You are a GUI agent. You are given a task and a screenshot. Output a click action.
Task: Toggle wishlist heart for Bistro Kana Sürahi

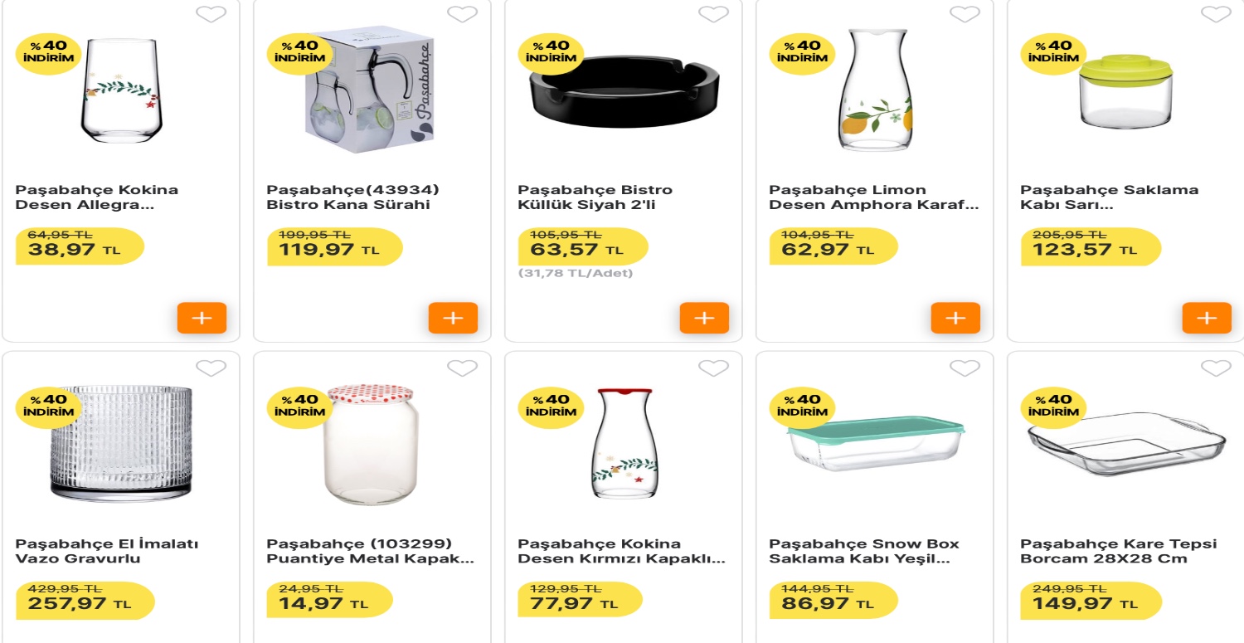click(x=462, y=14)
